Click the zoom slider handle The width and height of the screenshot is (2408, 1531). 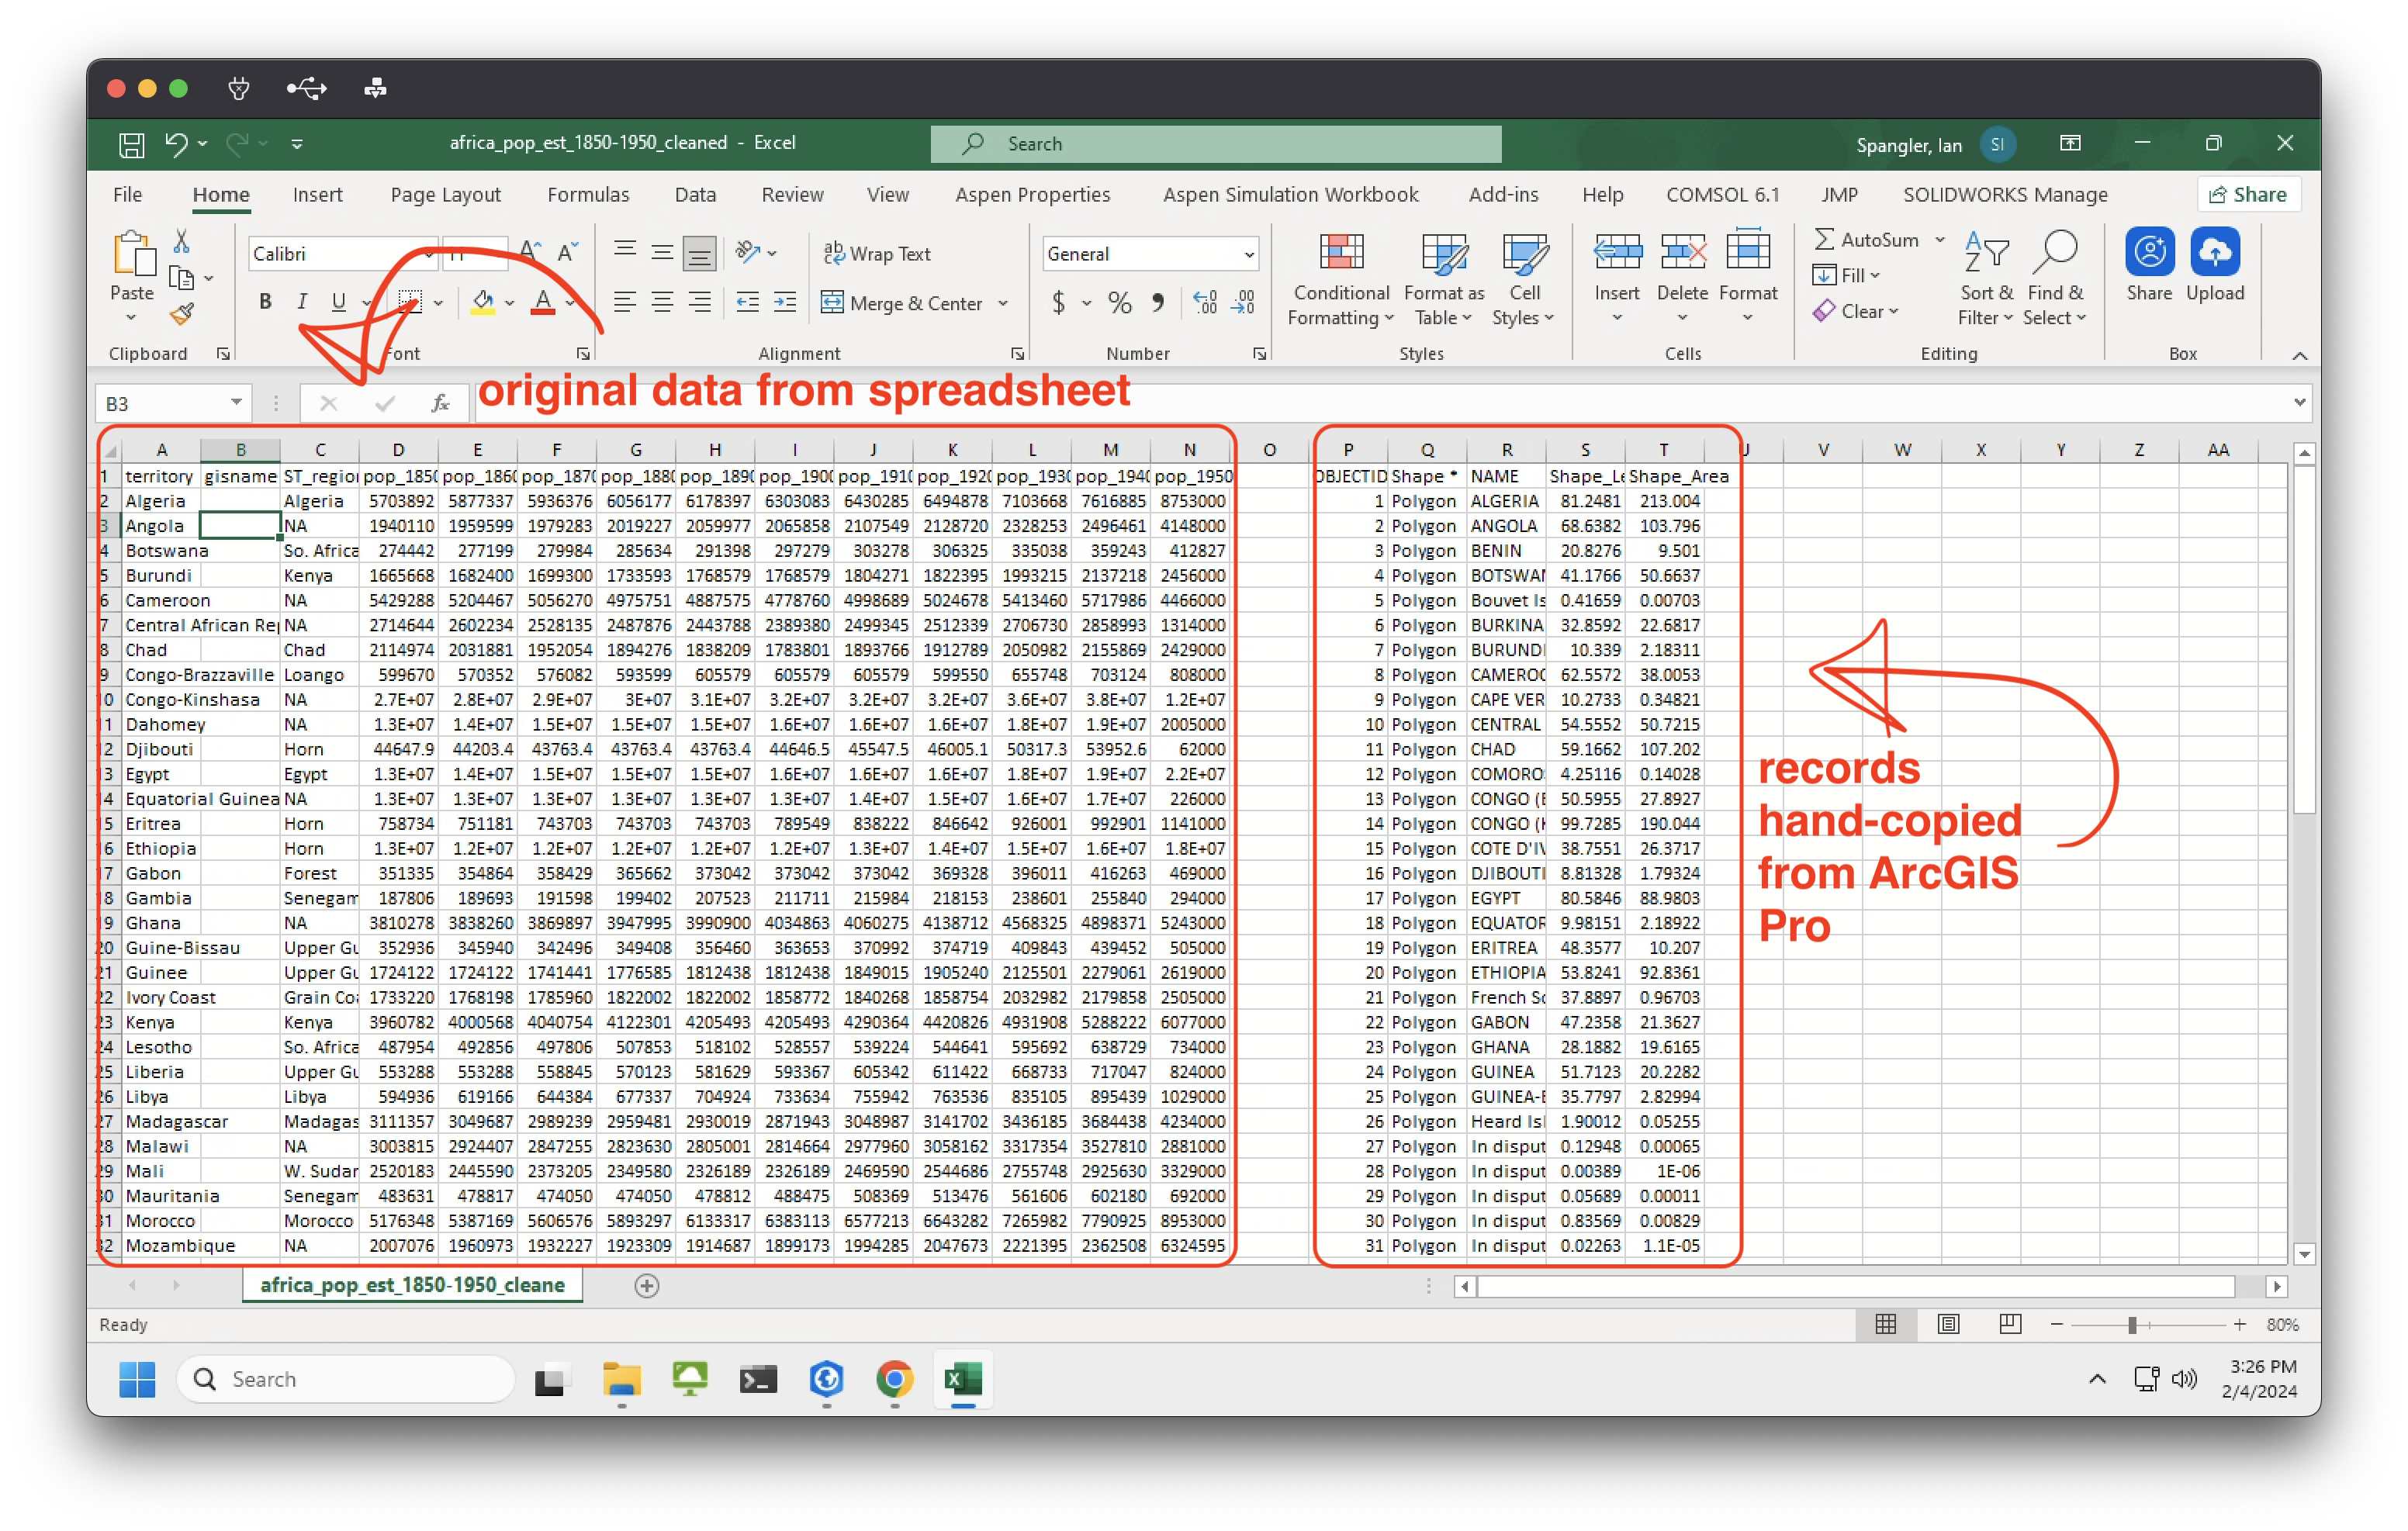coord(2132,1324)
